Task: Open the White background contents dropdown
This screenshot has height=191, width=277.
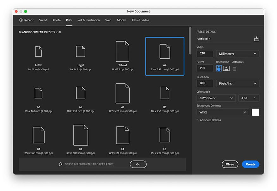Action: point(223,112)
